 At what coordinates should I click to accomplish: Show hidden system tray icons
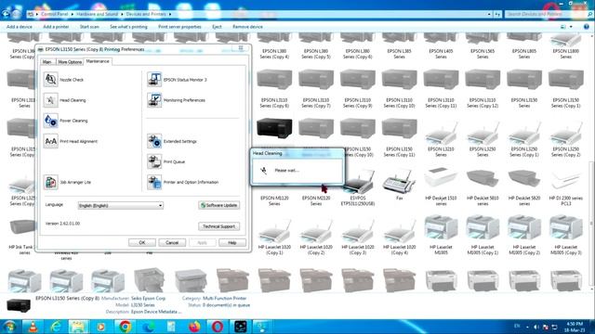click(x=527, y=327)
